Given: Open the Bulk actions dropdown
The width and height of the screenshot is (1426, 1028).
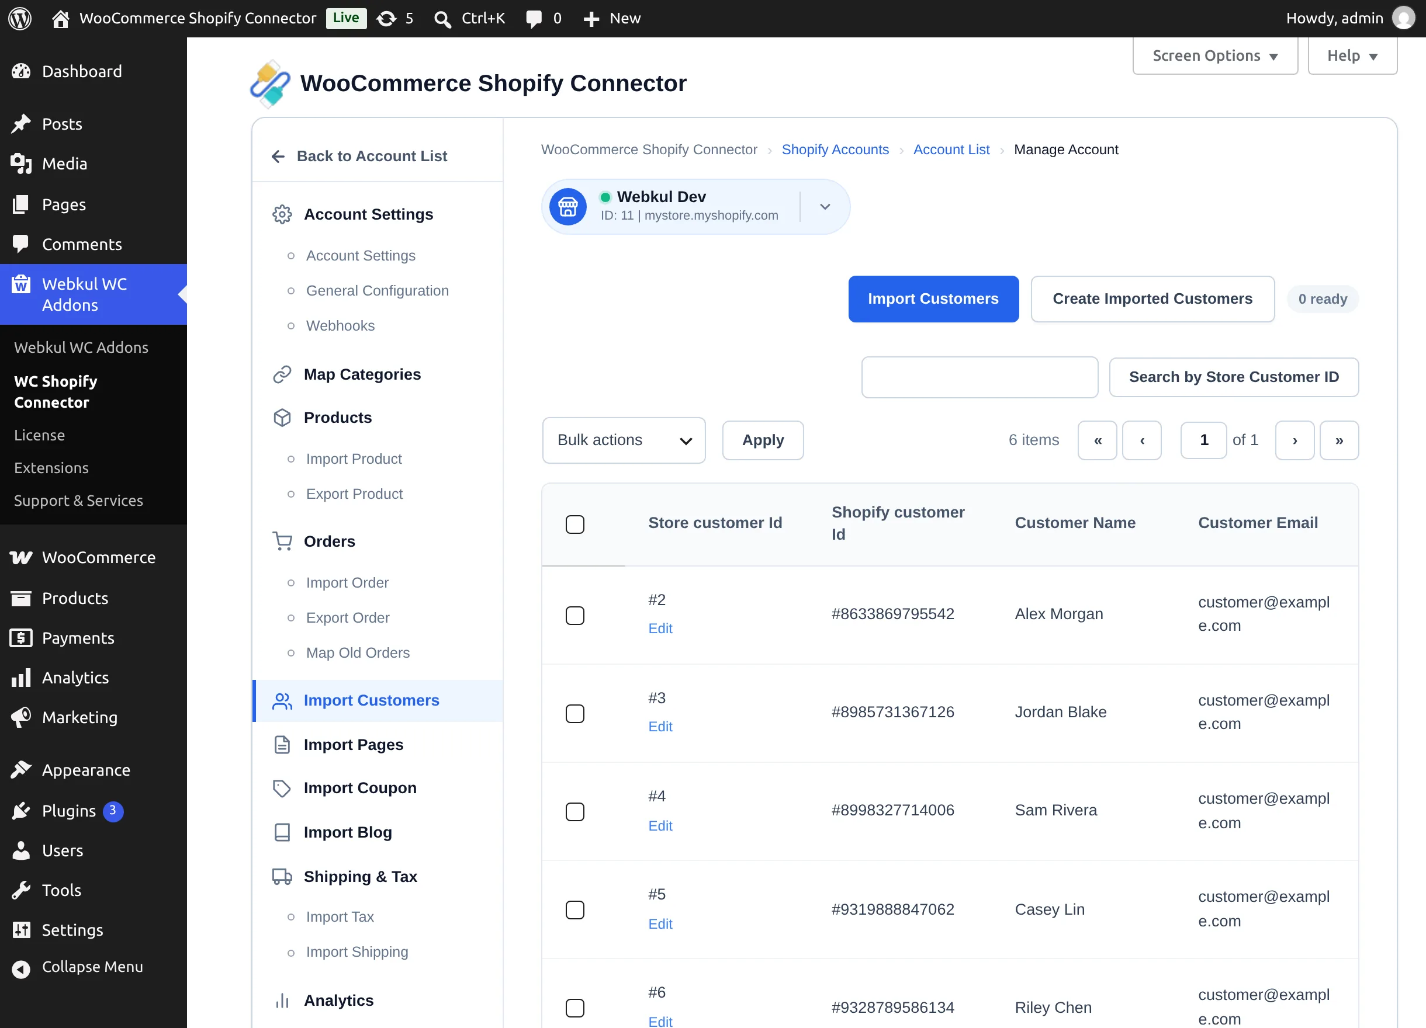Looking at the screenshot, I should click(624, 440).
